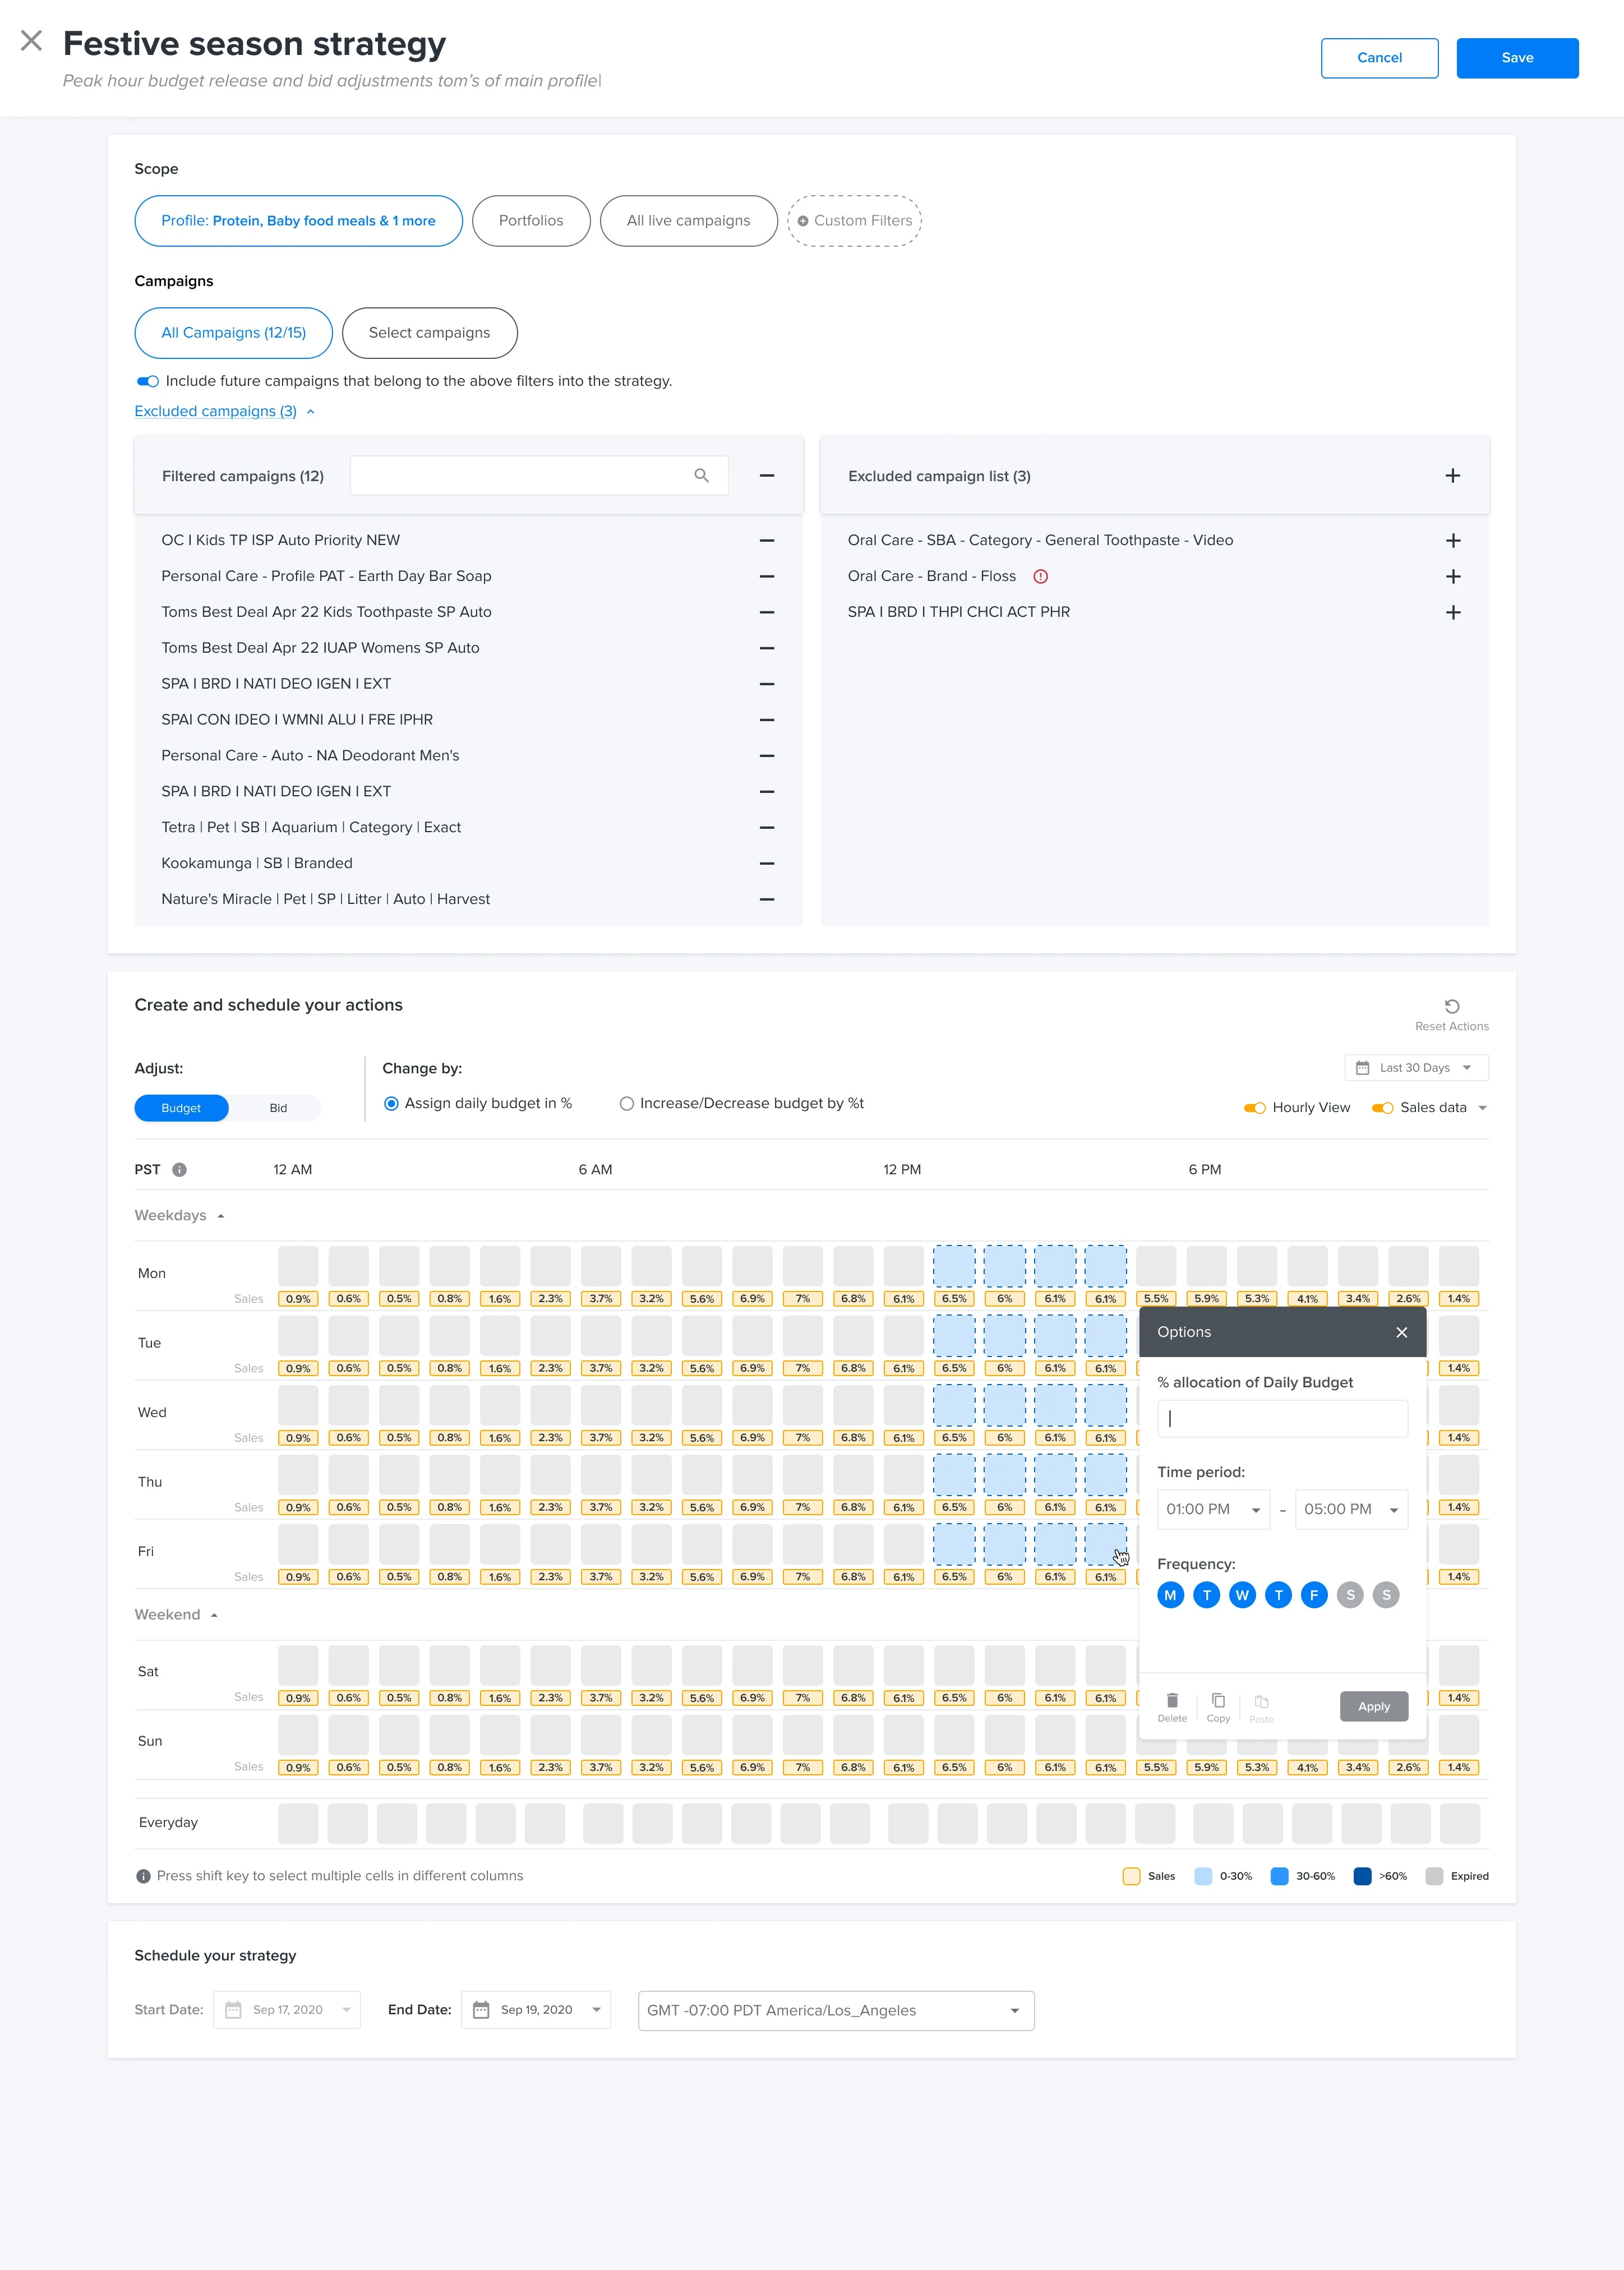The image size is (1624, 2270).
Task: Select All Campaigns (12/15) option
Action: (x=233, y=333)
